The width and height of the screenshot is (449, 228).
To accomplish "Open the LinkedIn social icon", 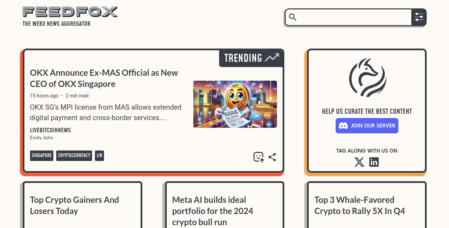I will 374,162.
